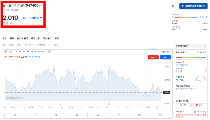Switch chart to candlestick view

click(6, 52)
